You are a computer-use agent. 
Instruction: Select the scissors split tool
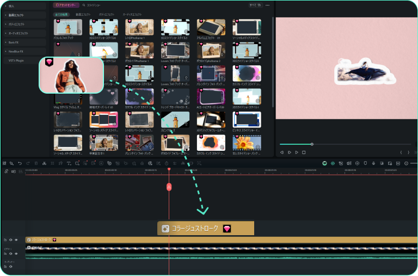(x=44, y=163)
